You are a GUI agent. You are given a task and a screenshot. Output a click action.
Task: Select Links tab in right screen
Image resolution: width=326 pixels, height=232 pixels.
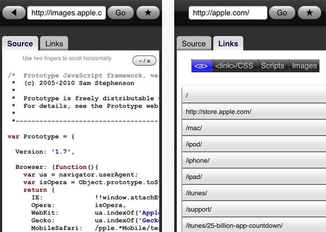tap(228, 43)
